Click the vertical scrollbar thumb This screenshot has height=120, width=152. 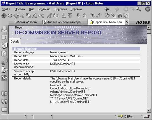click(x=149, y=32)
